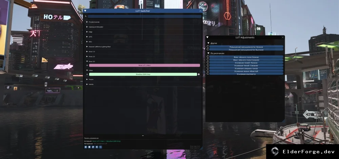This screenshot has width=339, height=159.
Task: Toggle radio for Усиление ярких областей
Action: [208, 71]
